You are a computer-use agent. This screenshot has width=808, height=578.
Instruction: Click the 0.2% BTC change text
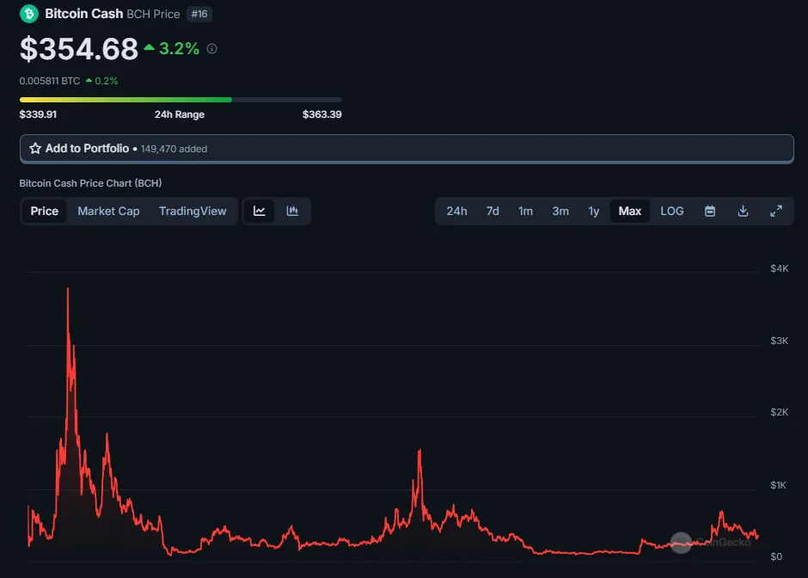point(106,81)
